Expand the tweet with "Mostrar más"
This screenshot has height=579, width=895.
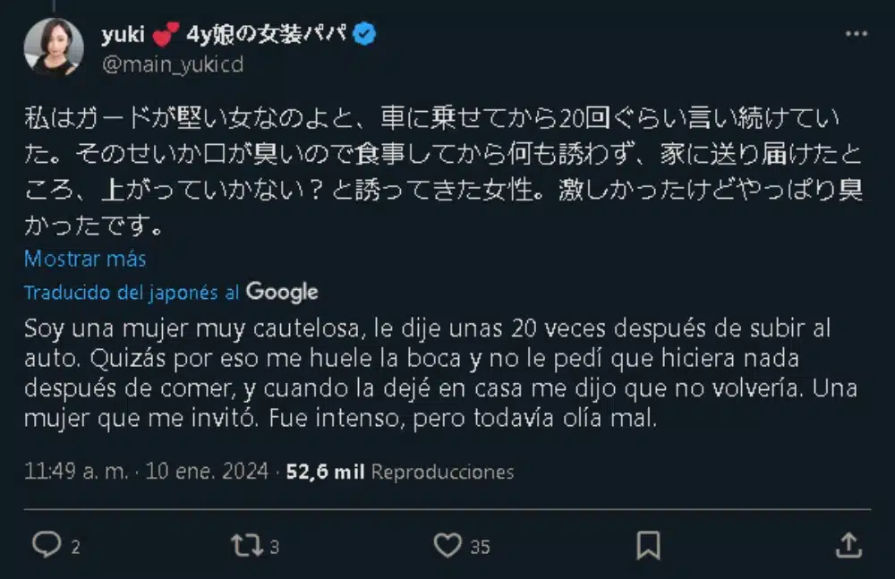(x=85, y=259)
